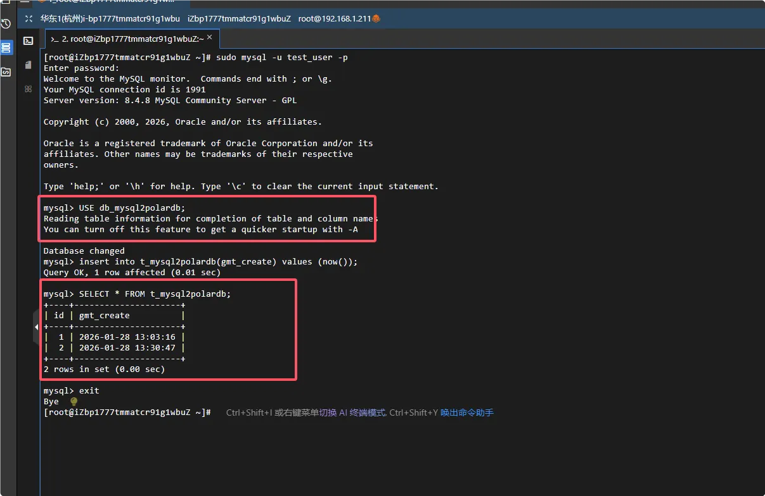This screenshot has height=496, width=765.
Task: Click the 'mysql> exit' line
Action: tap(72, 391)
